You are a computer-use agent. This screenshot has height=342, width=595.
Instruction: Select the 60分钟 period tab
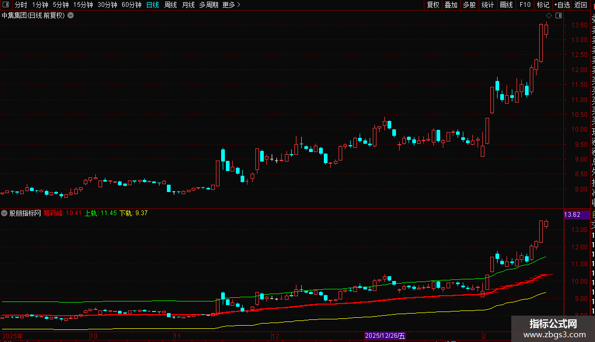pyautogui.click(x=132, y=5)
